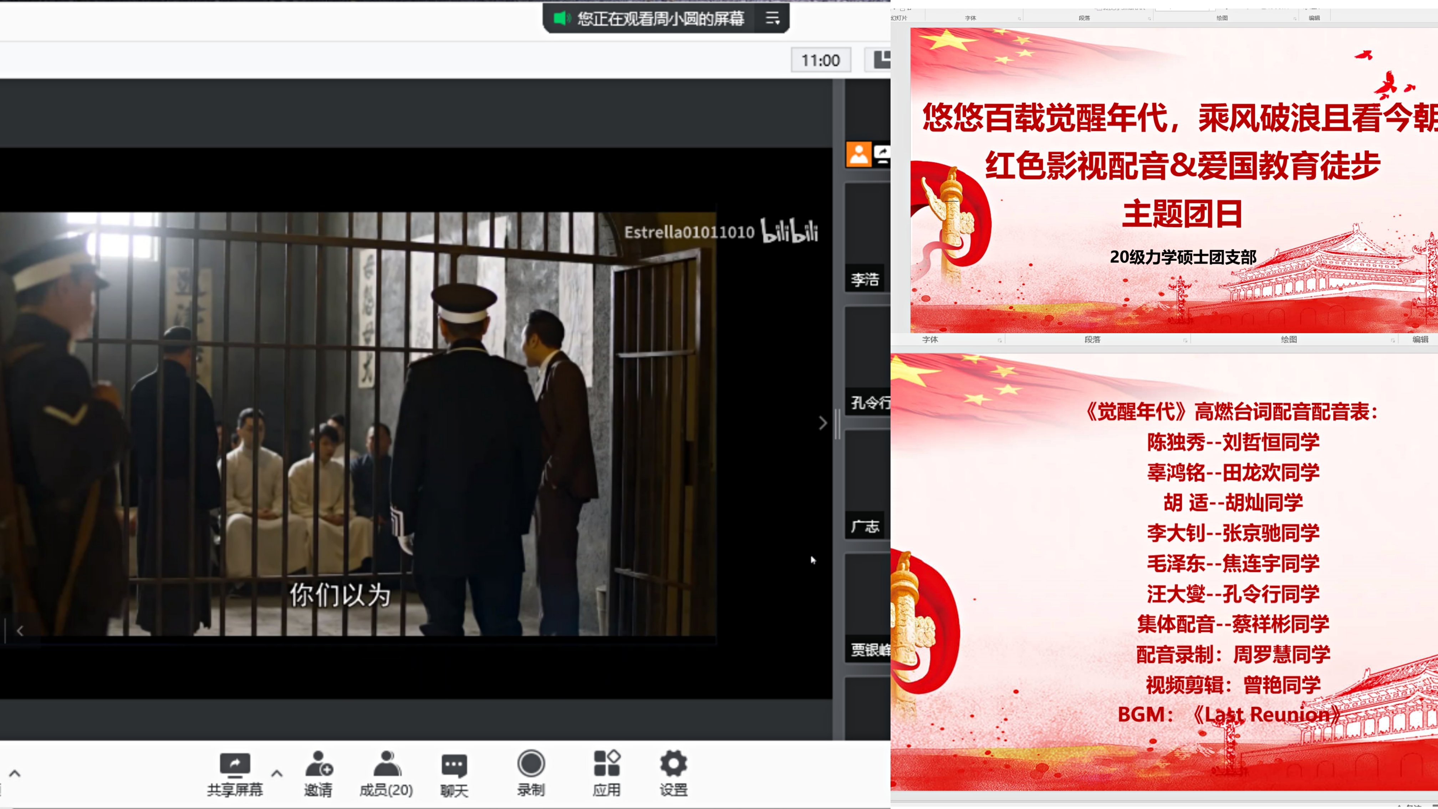This screenshot has width=1438, height=809.
Task: Click heading 《觉醒年代》高燃台词配音配音表
Action: 1232,412
